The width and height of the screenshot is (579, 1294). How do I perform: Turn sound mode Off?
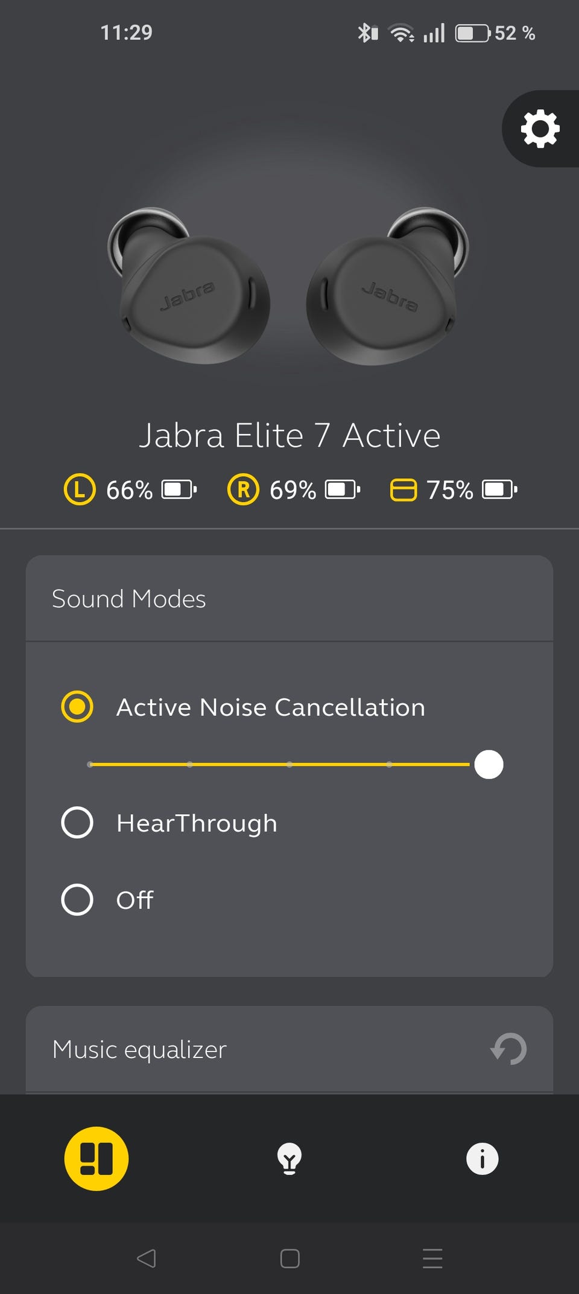pos(77,900)
